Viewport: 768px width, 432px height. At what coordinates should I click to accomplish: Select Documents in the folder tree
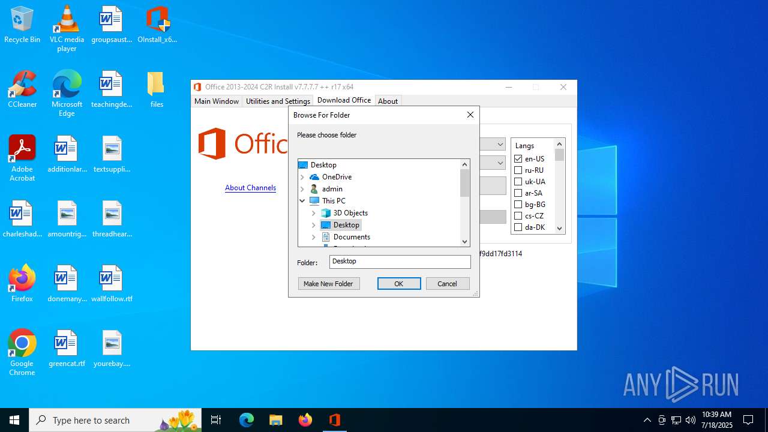coord(352,237)
